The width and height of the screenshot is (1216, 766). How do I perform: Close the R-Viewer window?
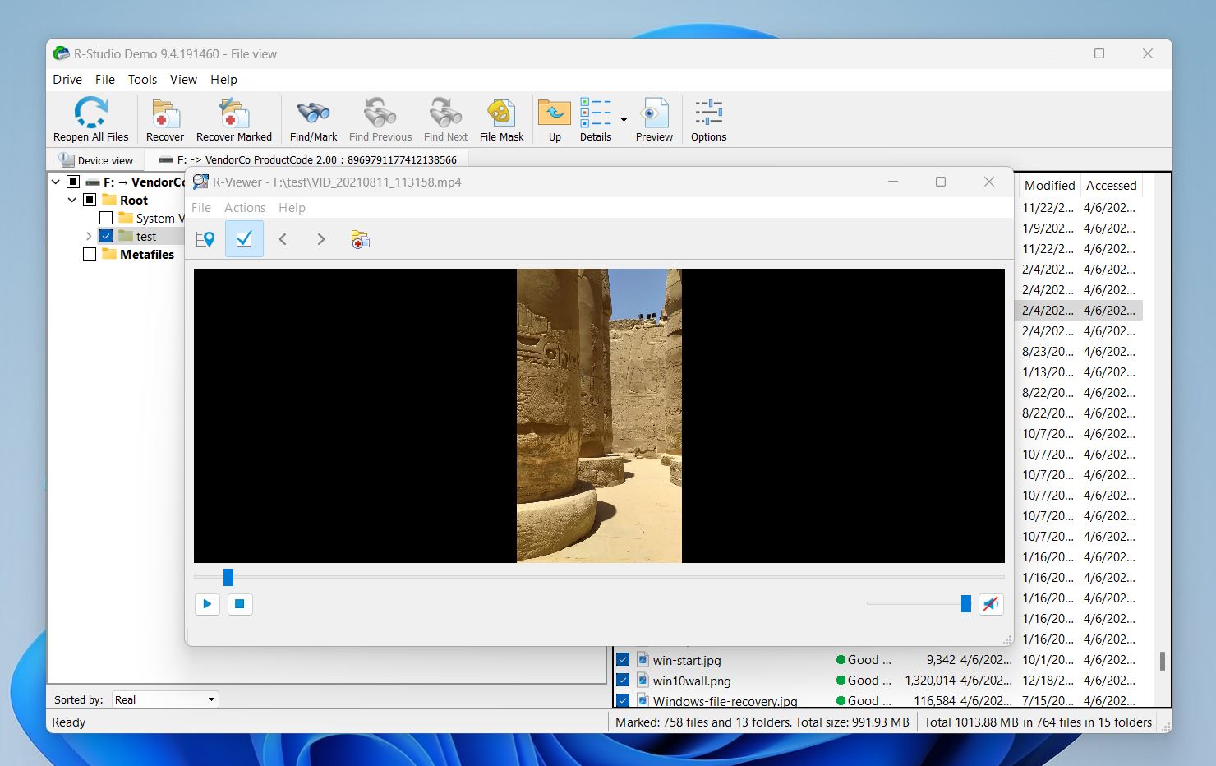(989, 182)
